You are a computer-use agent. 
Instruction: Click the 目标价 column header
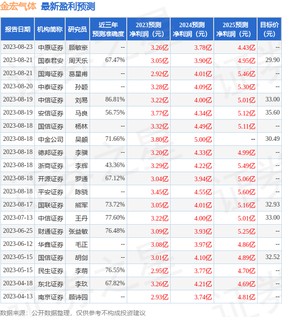[x=269, y=29]
